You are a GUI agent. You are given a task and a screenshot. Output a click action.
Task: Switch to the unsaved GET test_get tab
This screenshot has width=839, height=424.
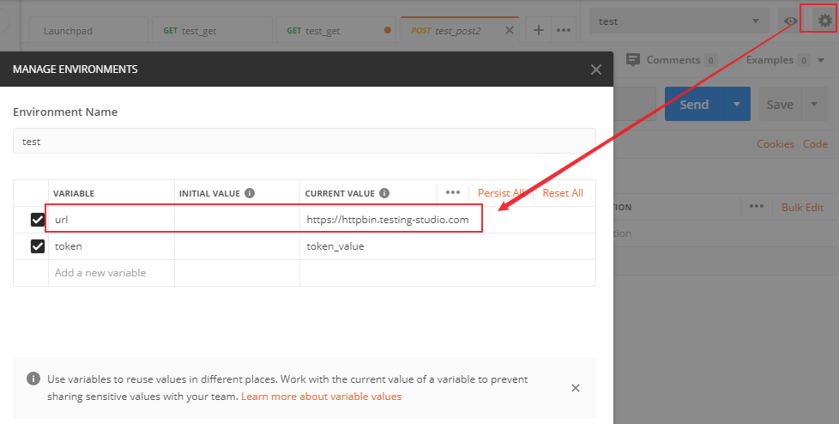(x=336, y=31)
